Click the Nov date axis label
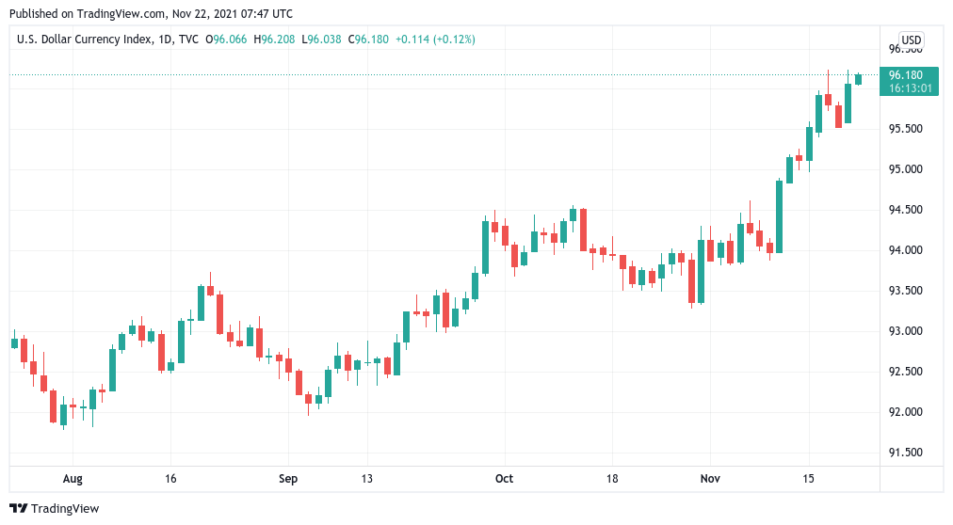953x525 pixels. click(710, 479)
